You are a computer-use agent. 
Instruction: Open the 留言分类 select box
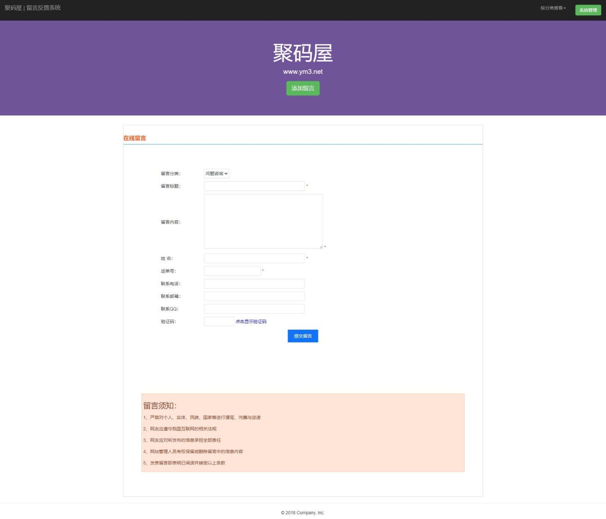click(x=216, y=173)
